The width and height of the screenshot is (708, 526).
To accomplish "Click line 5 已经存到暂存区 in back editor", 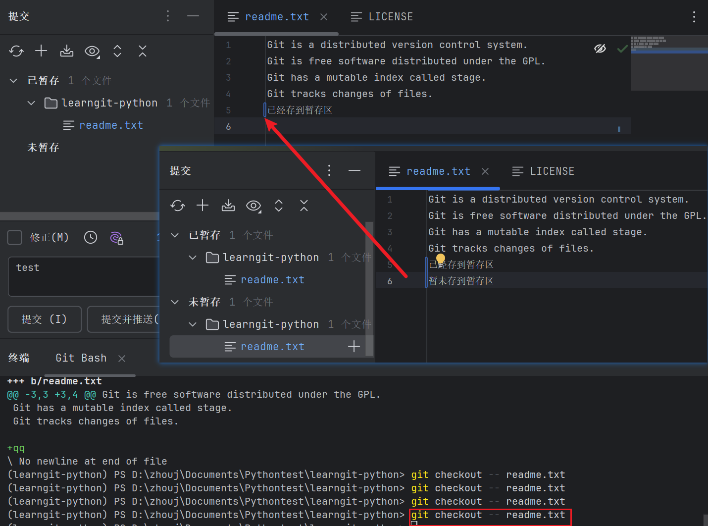I will tap(300, 110).
